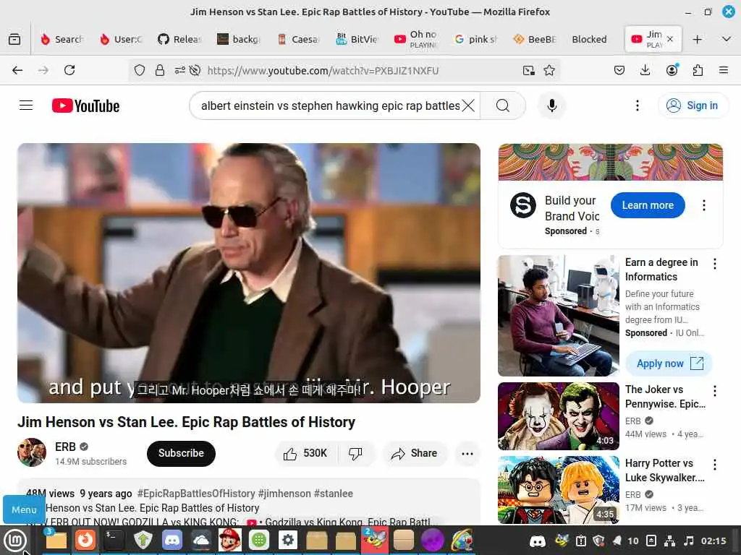Screen dimensions: 741x555
Task: Open the settings gear taskbar icon
Action: (x=288, y=540)
